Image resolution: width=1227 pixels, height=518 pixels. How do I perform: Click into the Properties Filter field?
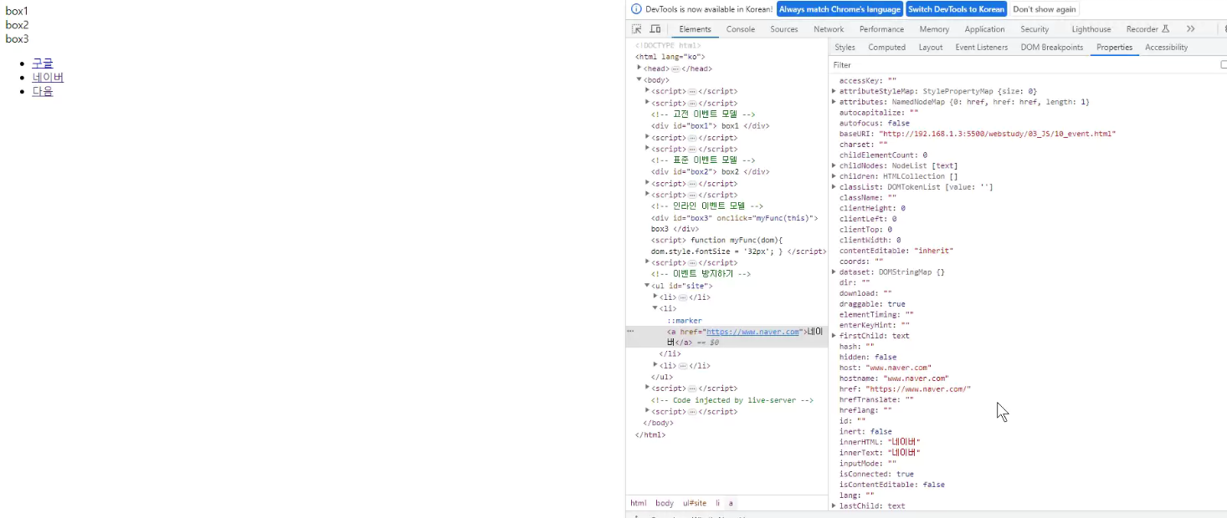[x=1021, y=64]
